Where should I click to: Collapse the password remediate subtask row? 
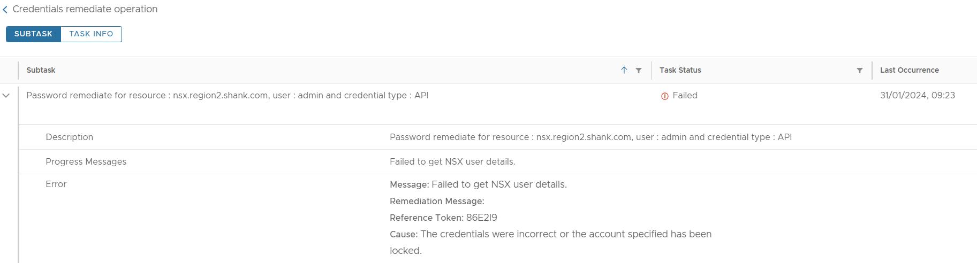[x=6, y=96]
